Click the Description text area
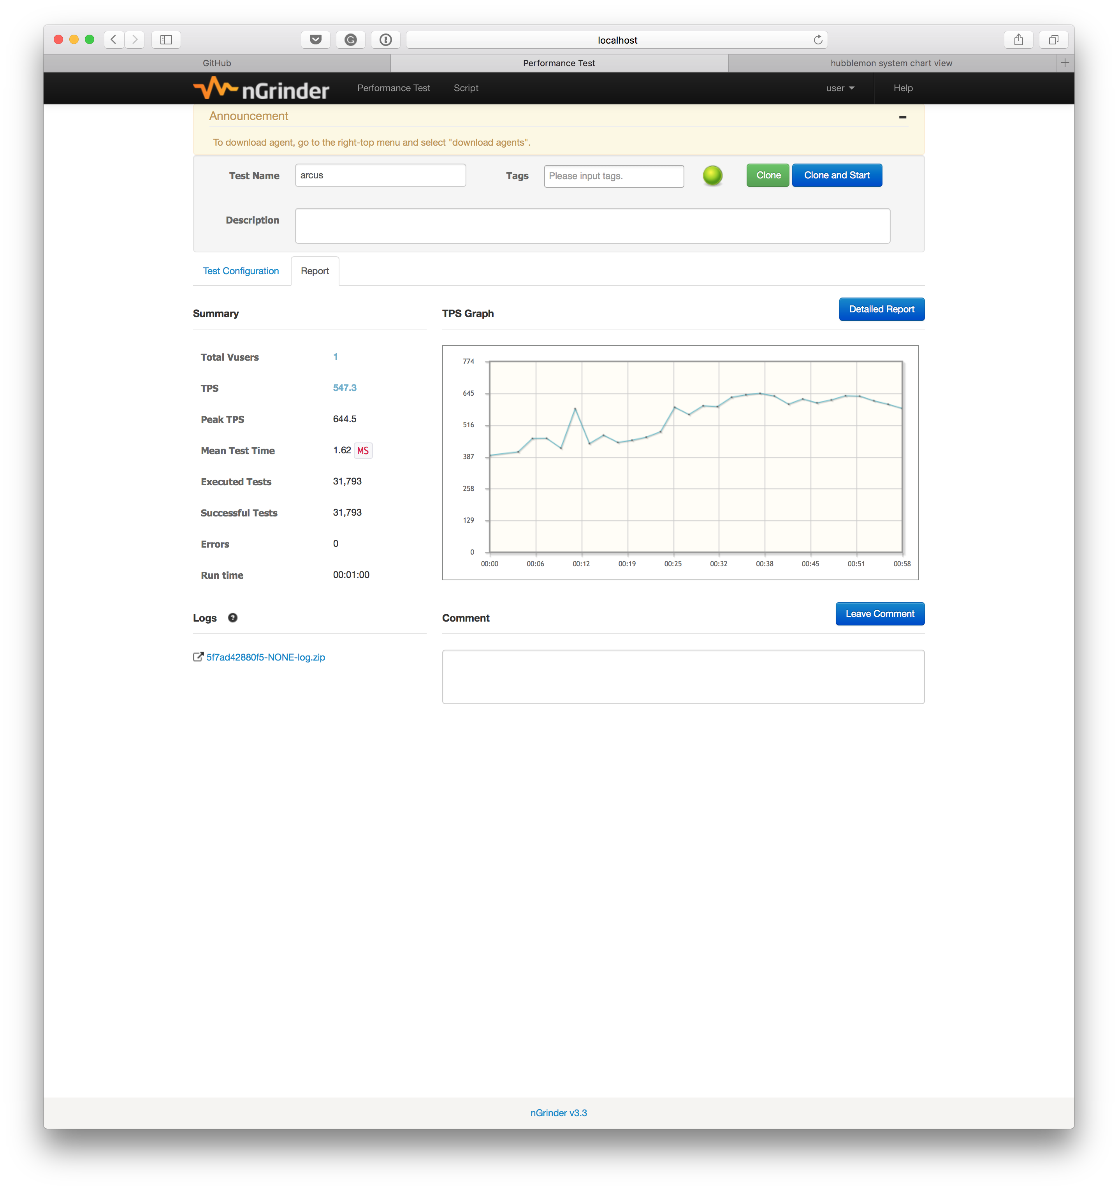1118x1191 pixels. pos(592,226)
